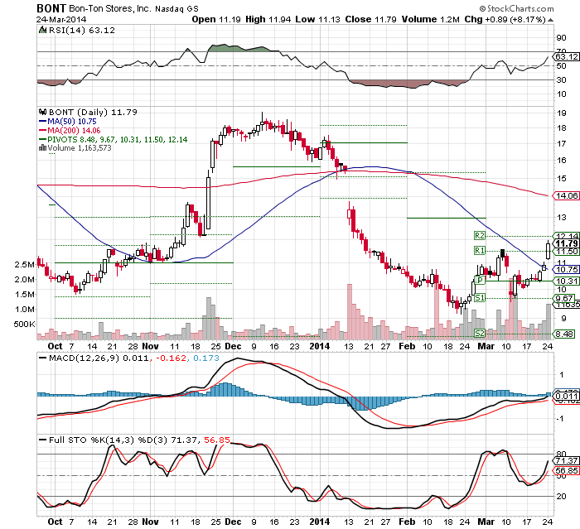Click the red MA(200) line swatch in legend
This screenshot has width=580, height=529.
coord(42,130)
